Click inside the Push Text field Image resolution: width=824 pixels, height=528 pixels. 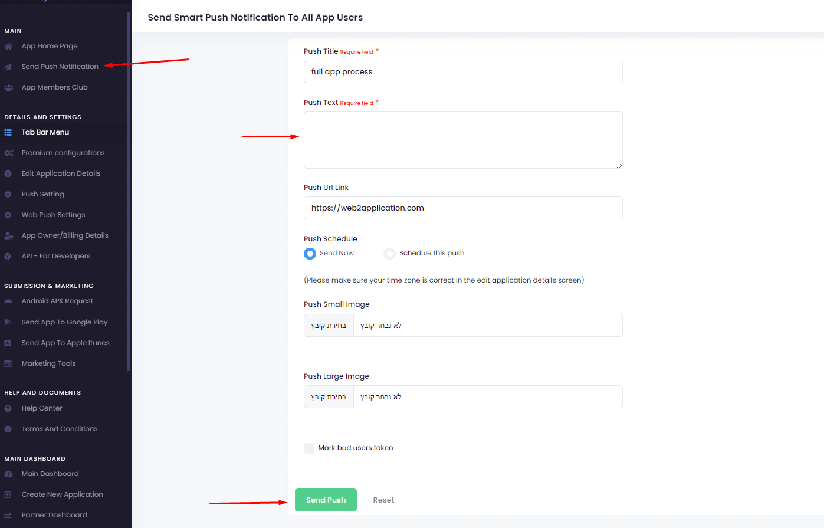pos(462,139)
